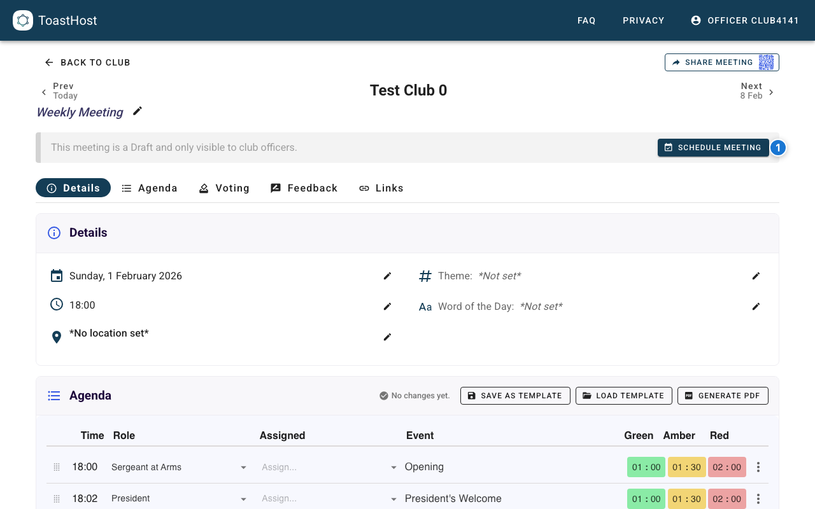
Task: Open the Feedback tab
Action: point(304,188)
